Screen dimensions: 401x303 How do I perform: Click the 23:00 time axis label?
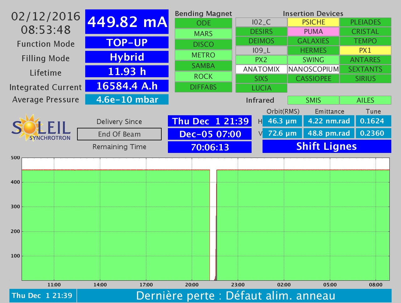[x=238, y=285]
